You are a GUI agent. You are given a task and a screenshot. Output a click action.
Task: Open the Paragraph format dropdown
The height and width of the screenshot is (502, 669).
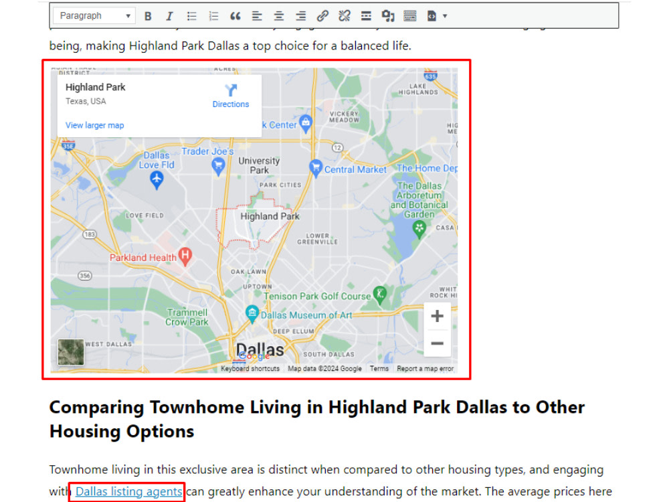94,16
